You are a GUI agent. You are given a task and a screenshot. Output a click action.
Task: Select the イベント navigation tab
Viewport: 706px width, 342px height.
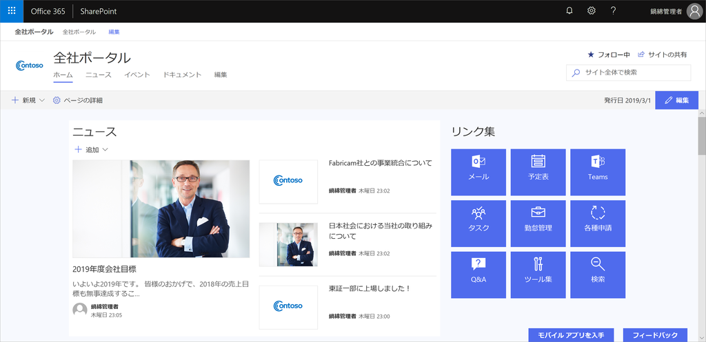(x=137, y=75)
